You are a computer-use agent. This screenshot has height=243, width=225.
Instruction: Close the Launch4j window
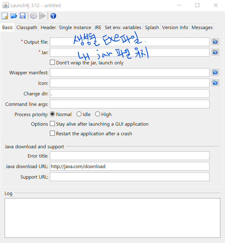pos(216,5)
